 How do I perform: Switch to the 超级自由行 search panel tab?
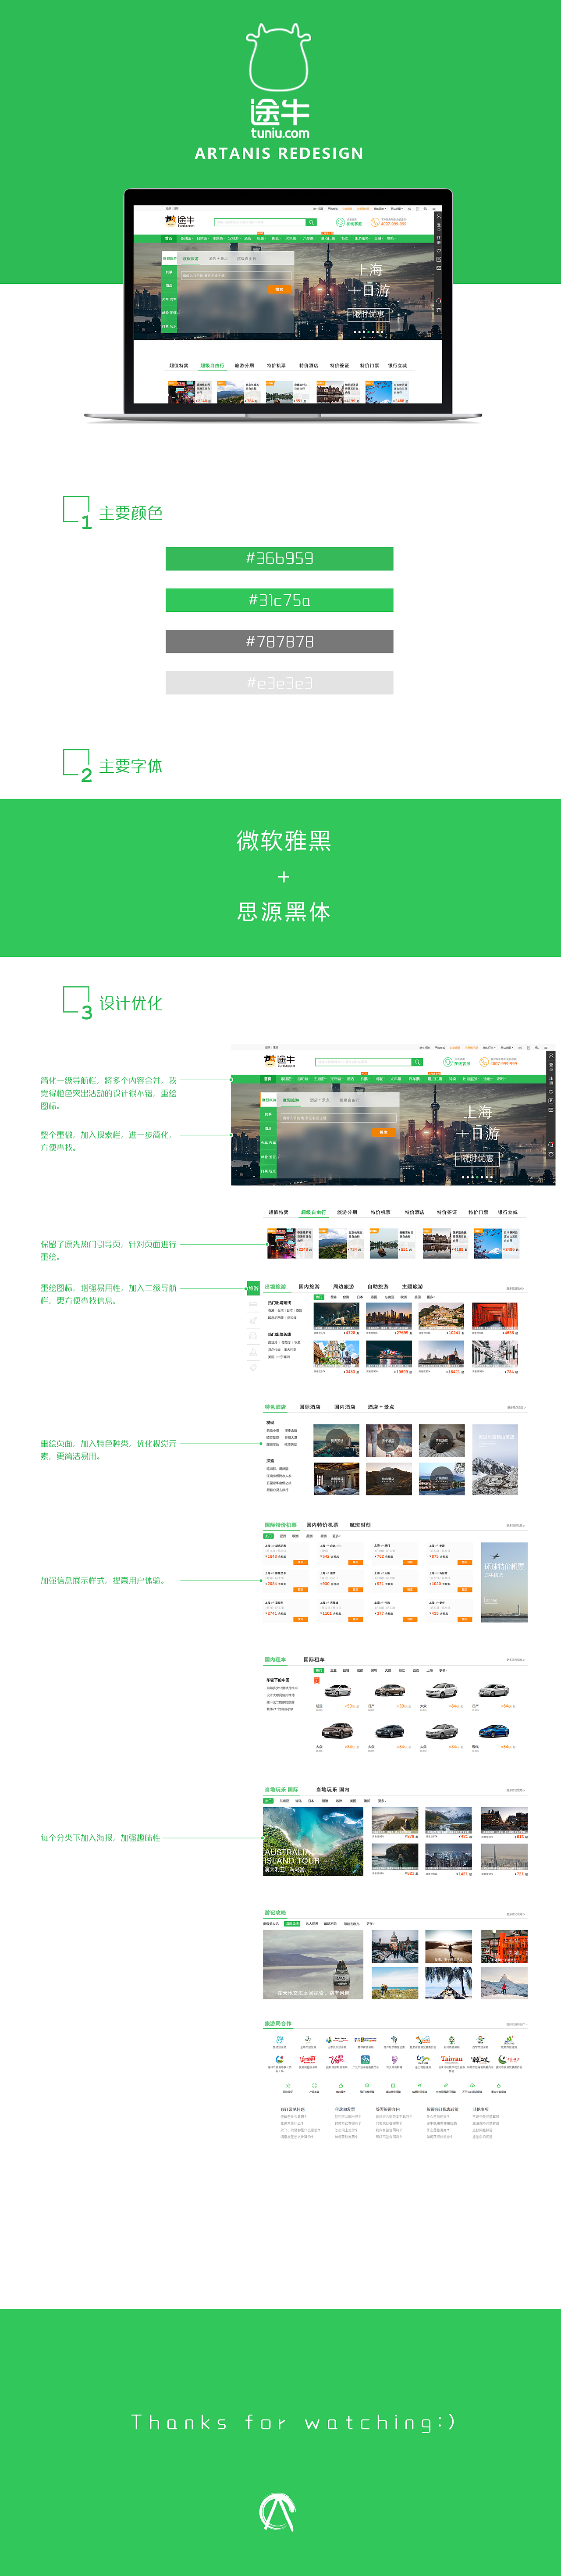(x=350, y=1100)
